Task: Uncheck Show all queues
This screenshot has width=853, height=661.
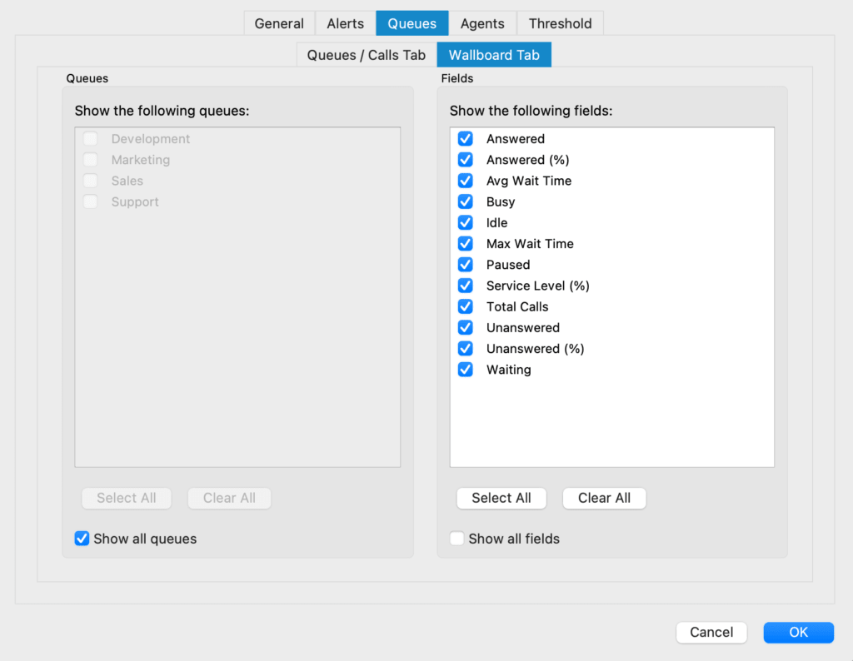Action: coord(82,539)
